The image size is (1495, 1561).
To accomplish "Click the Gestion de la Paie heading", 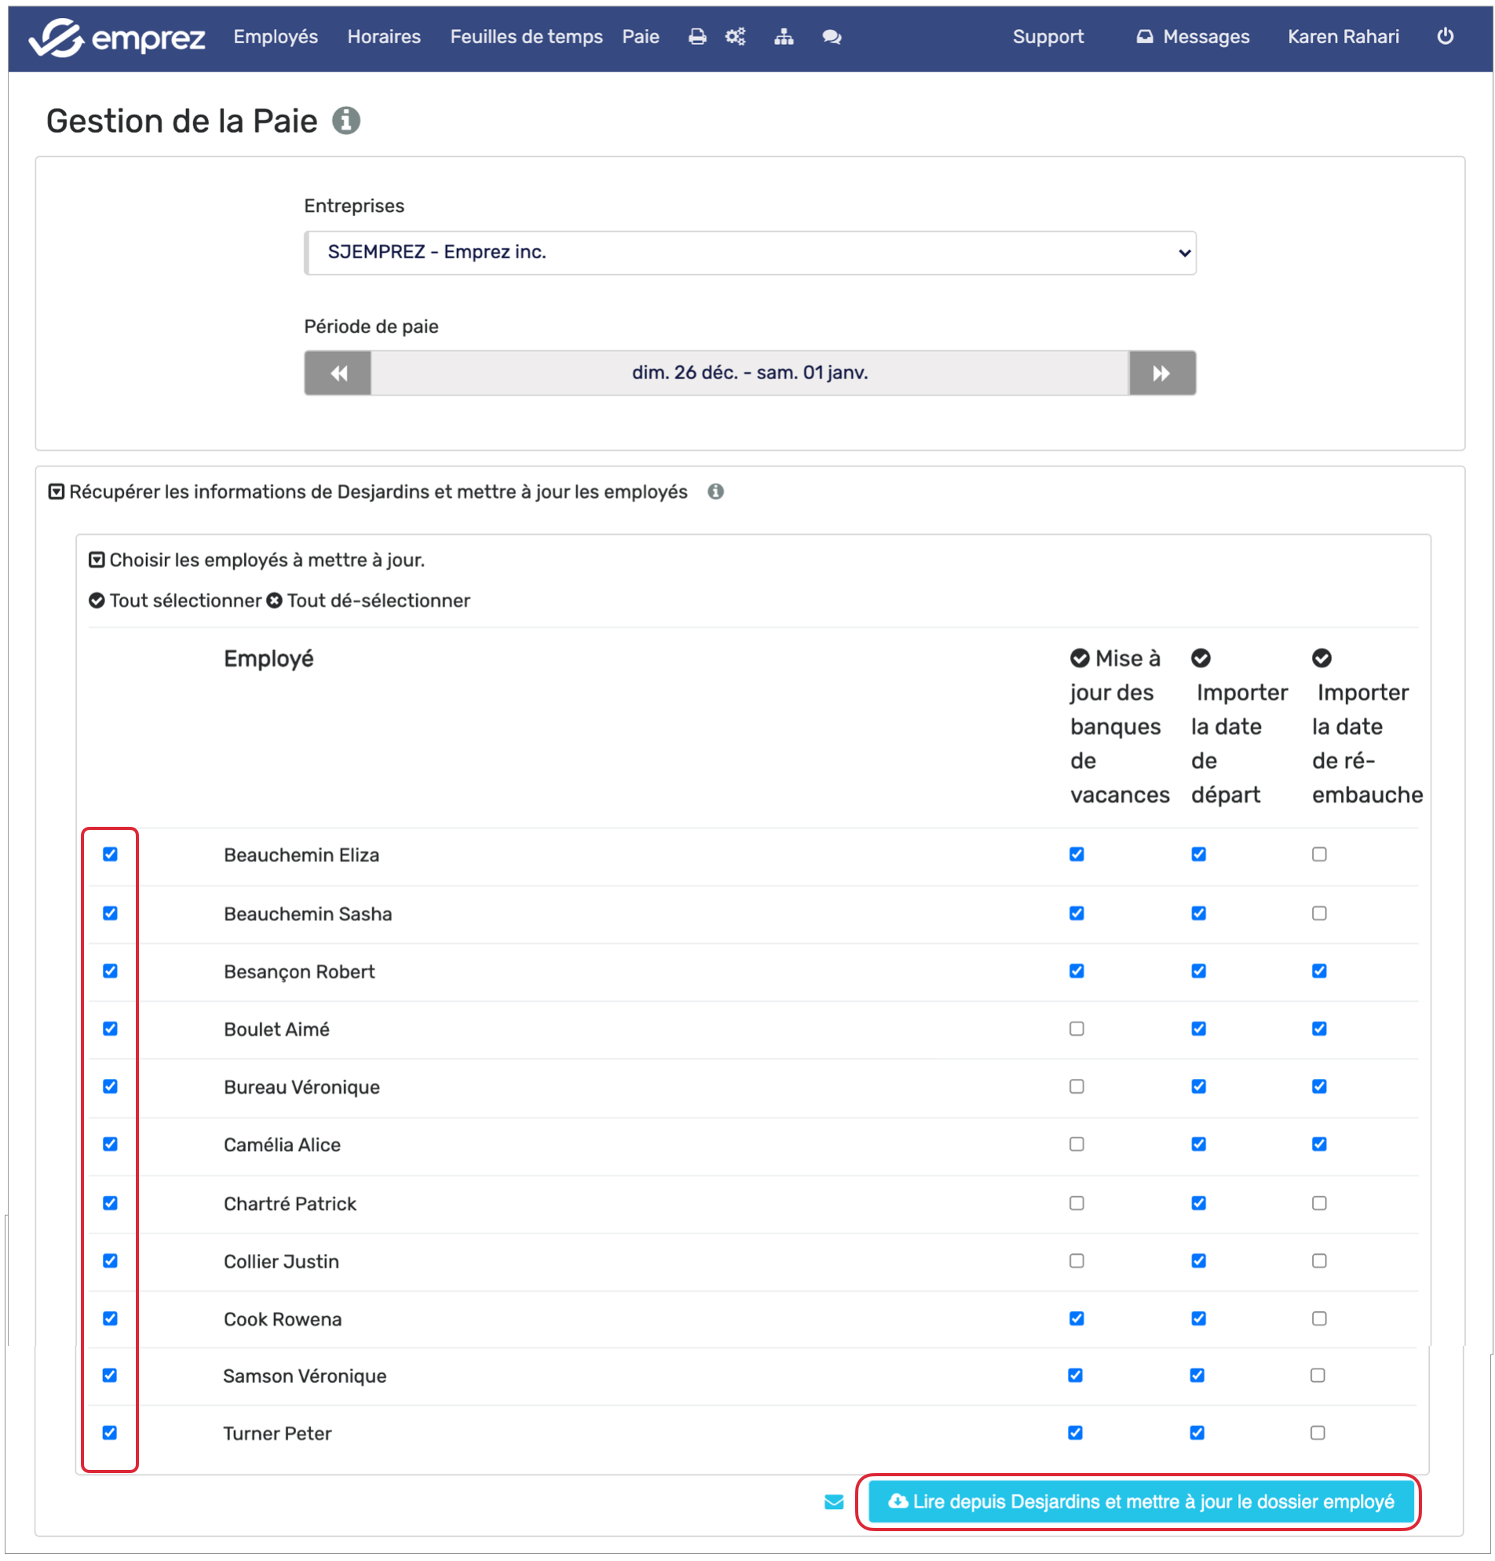I will pos(181,121).
